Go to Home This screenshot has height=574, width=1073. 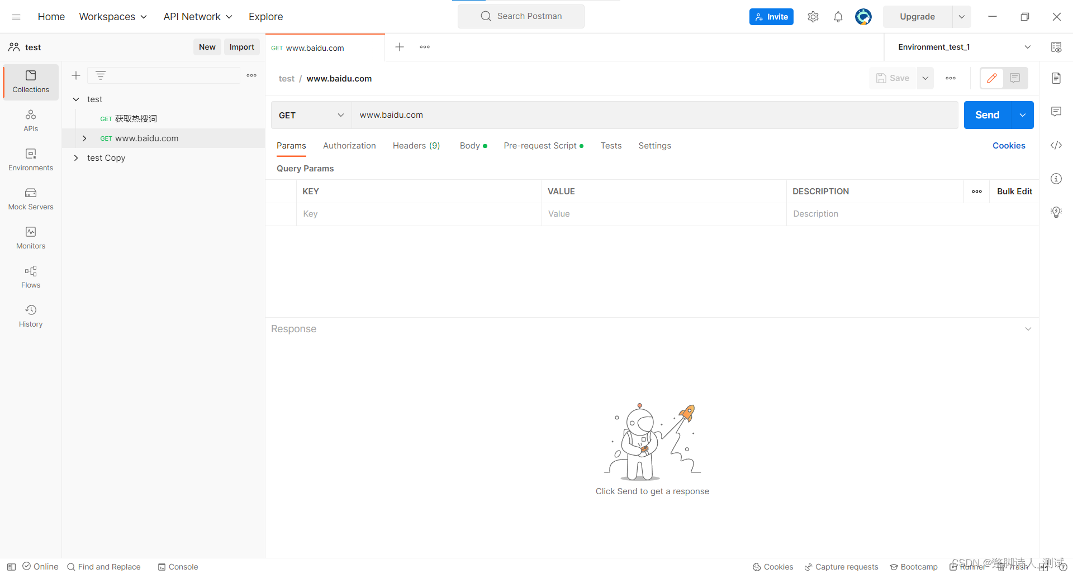pyautogui.click(x=51, y=17)
